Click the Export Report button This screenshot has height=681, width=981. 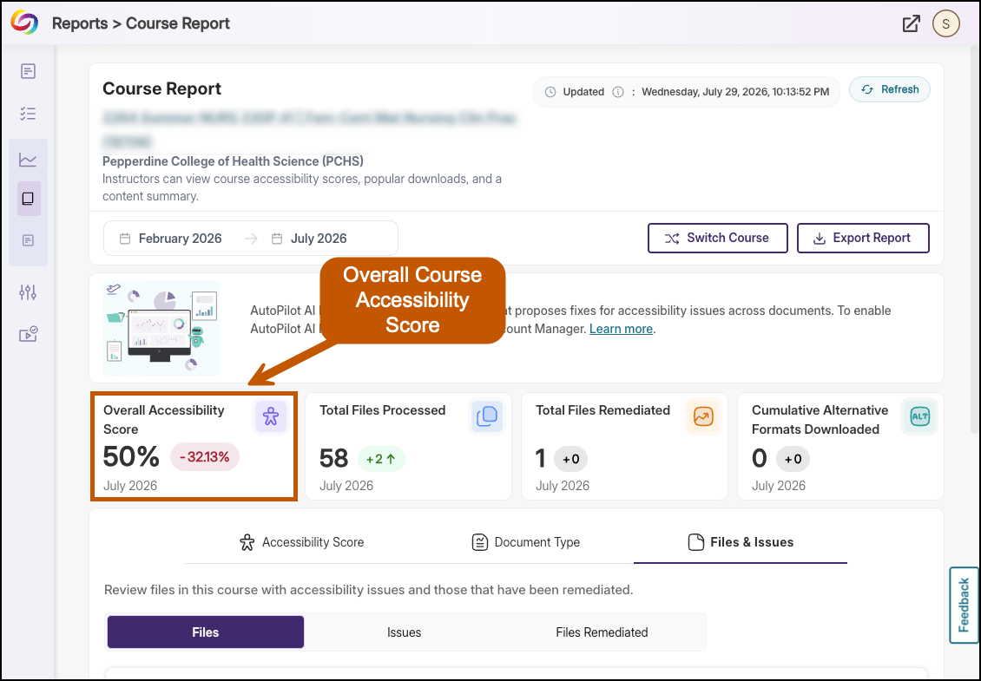(864, 239)
